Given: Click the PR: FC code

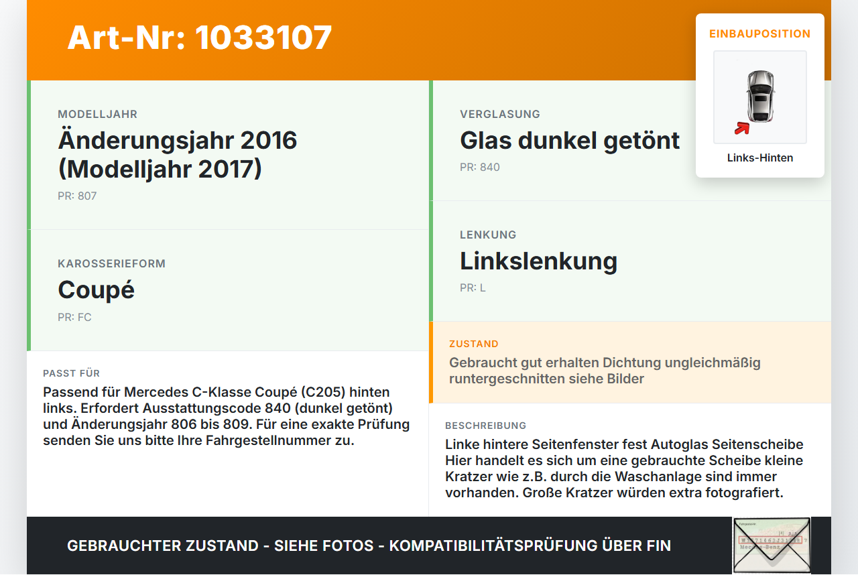Looking at the screenshot, I should click(74, 317).
